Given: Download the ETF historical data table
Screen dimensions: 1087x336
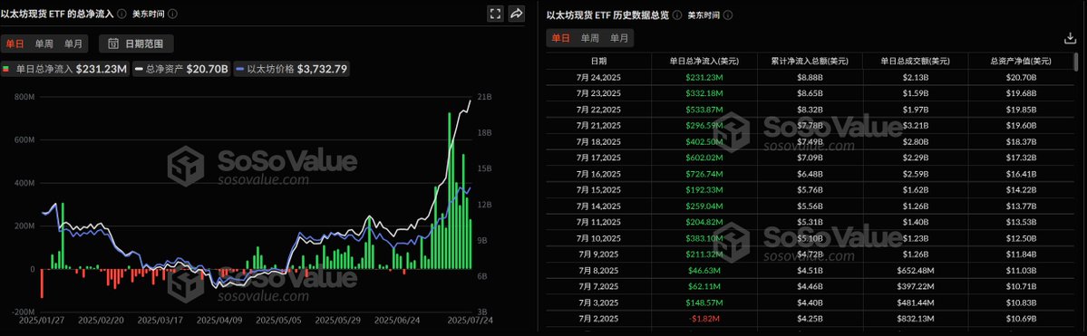Looking at the screenshot, I should click(1070, 39).
